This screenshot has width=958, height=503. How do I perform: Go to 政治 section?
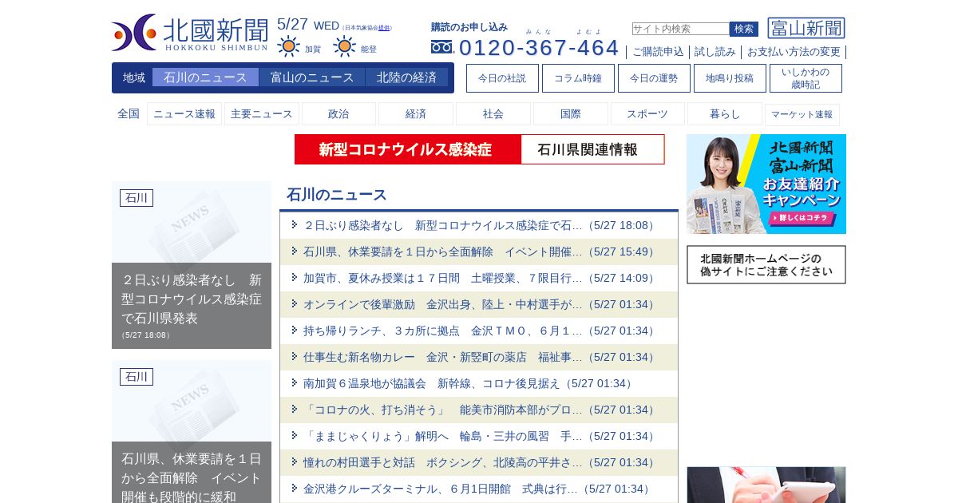pos(338,114)
